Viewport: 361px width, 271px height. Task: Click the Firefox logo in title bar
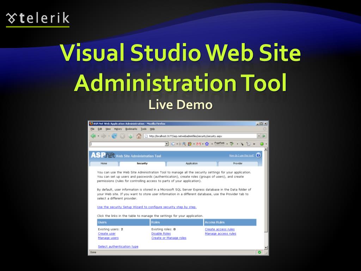[91, 124]
